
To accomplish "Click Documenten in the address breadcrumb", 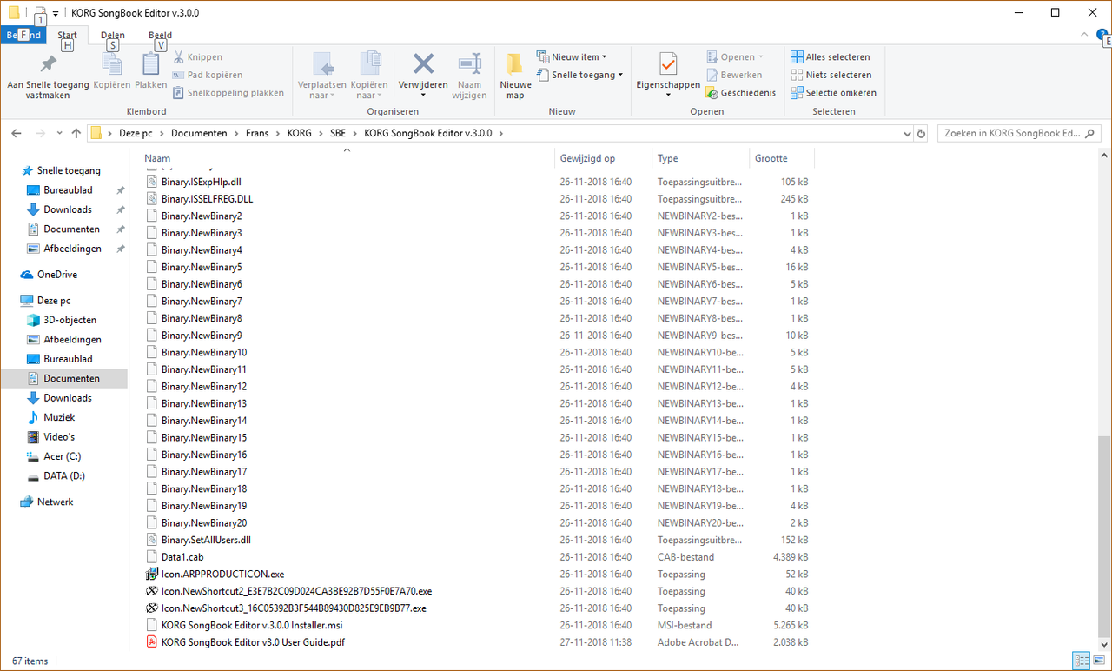I will 199,134.
